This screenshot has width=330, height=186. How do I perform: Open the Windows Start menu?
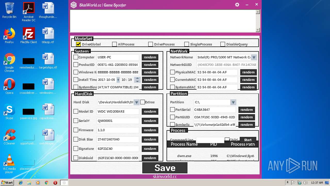click(x=7, y=182)
